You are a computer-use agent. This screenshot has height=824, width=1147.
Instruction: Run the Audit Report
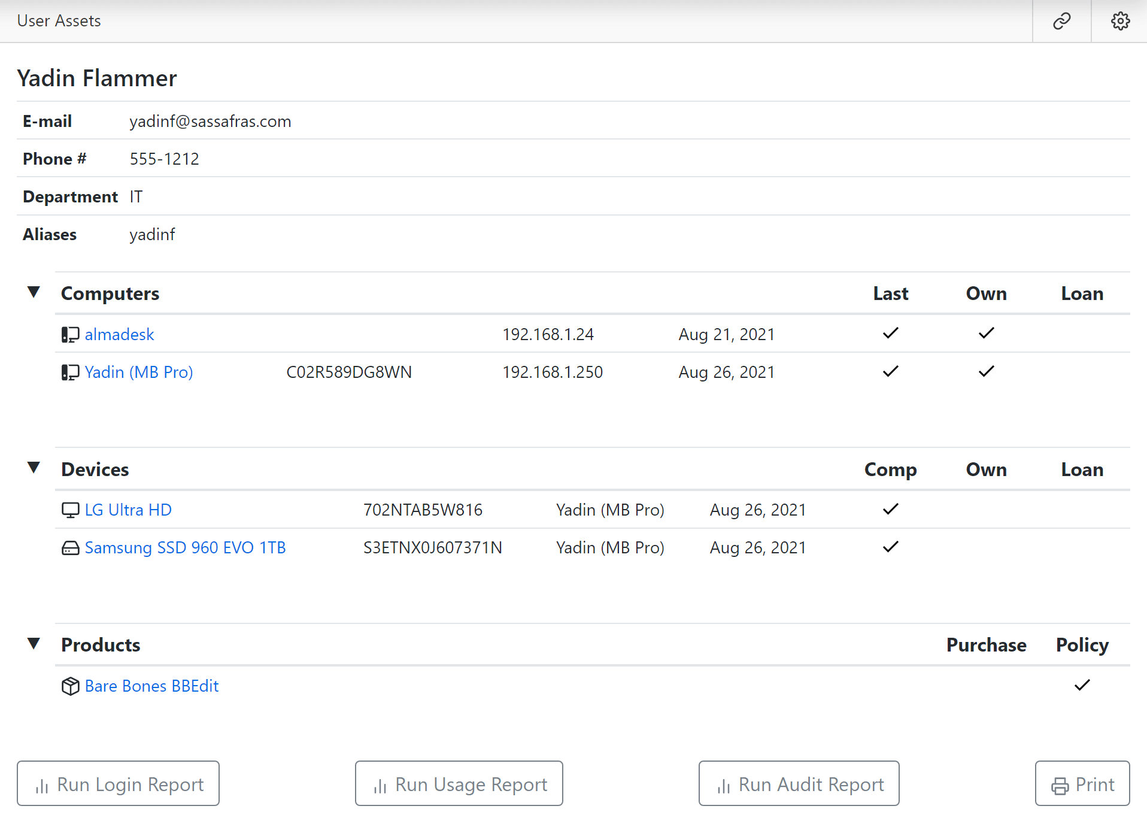[799, 783]
